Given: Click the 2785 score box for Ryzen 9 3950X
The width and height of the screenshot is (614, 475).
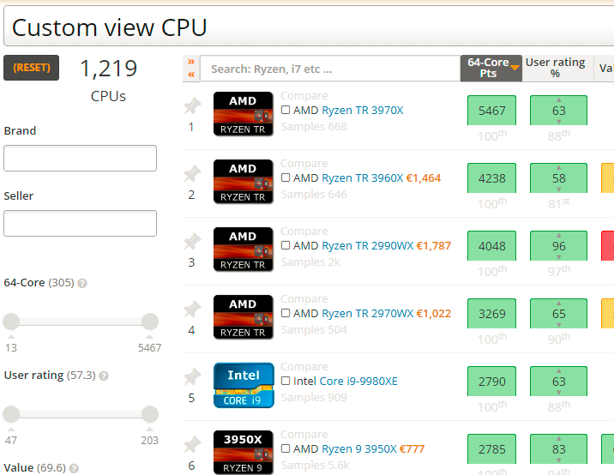Looking at the screenshot, I should tap(492, 449).
